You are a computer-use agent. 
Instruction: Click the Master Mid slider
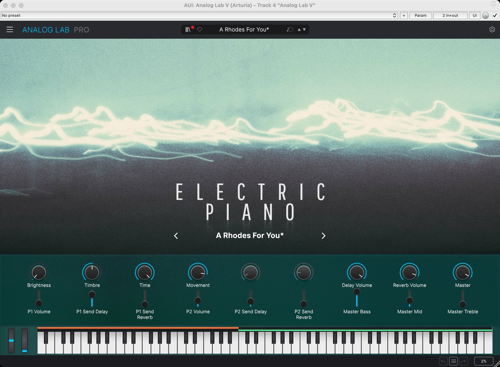(410, 298)
